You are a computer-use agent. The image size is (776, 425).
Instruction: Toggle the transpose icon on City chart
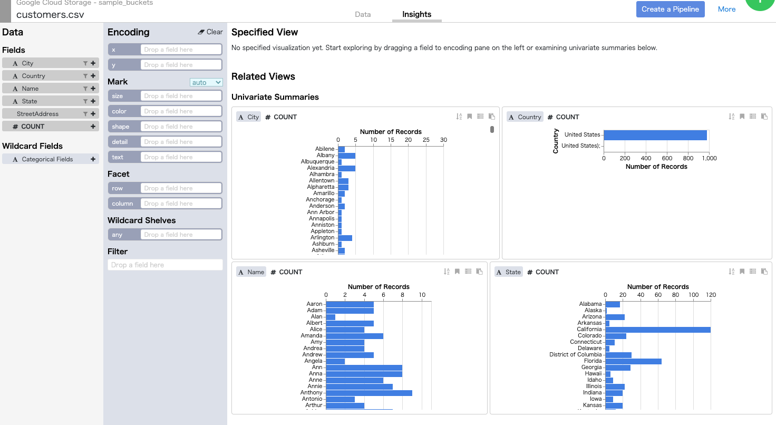tap(480, 117)
